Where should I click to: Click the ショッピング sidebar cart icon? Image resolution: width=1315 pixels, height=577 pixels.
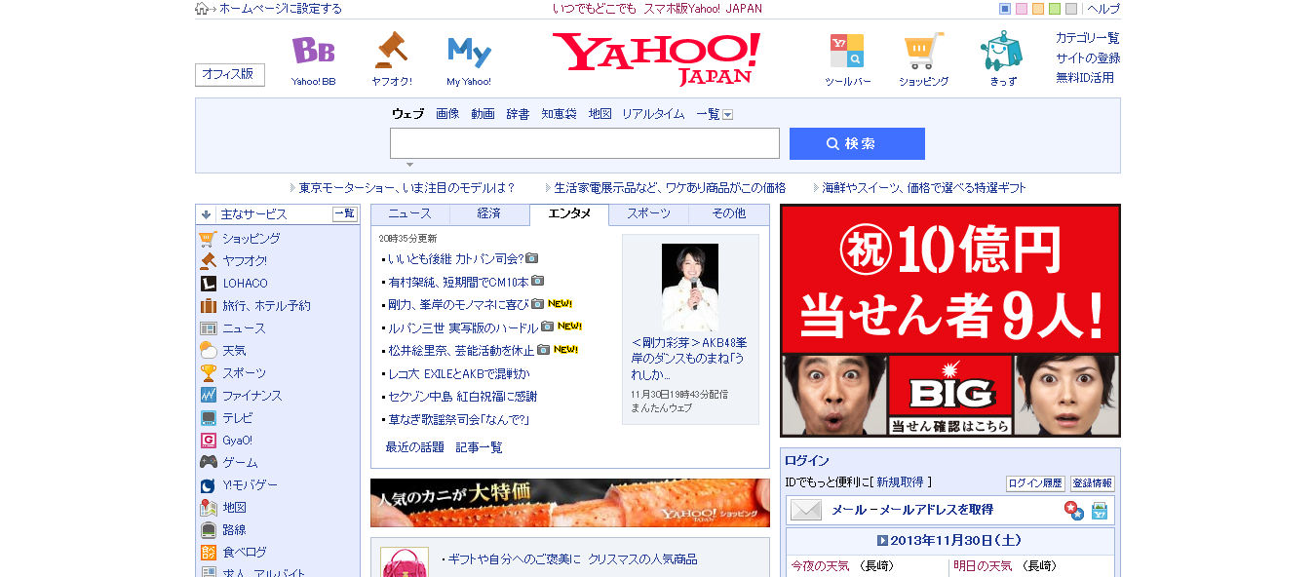[208, 239]
